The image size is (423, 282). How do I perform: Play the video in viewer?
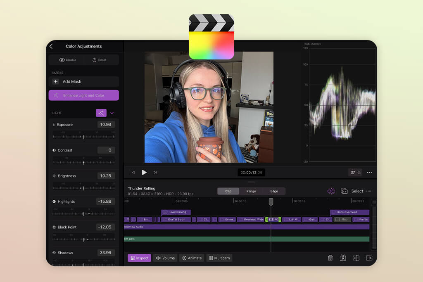pyautogui.click(x=144, y=172)
